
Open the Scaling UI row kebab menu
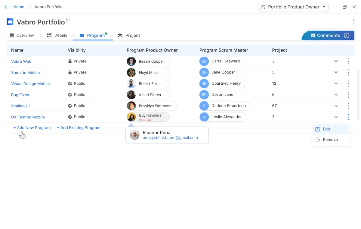pyautogui.click(x=349, y=106)
